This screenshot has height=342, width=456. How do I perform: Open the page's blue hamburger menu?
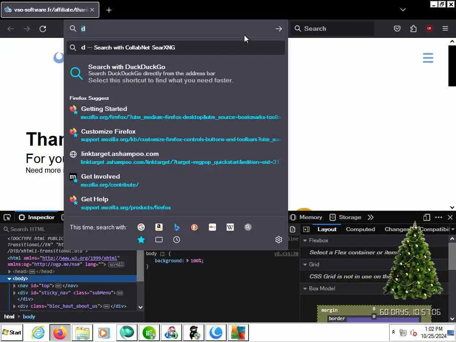point(428,58)
